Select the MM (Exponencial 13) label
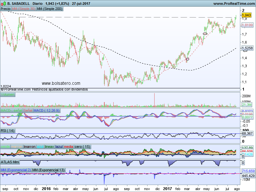The width and height of the screenshot is (256, 192). (49, 169)
